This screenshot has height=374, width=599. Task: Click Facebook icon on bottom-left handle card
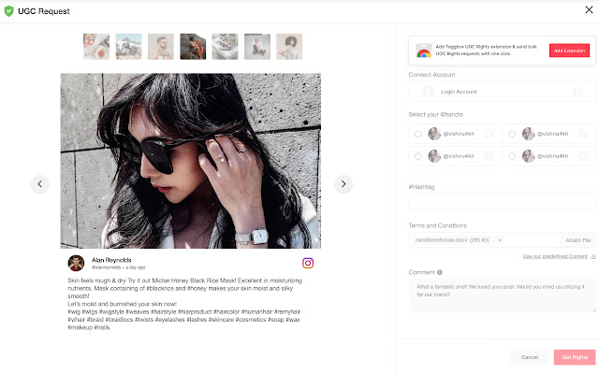click(x=489, y=156)
